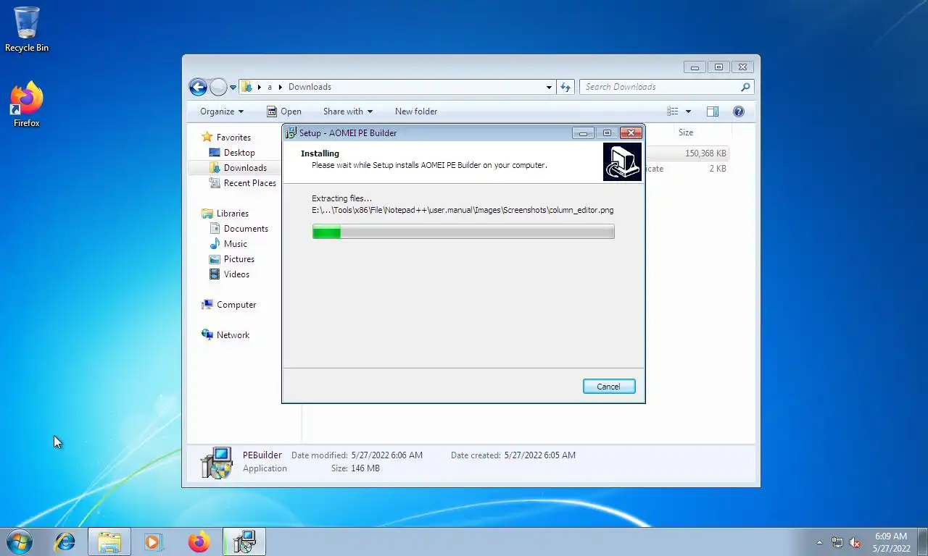The width and height of the screenshot is (928, 556).
Task: Click the muted volume tray icon
Action: [855, 542]
